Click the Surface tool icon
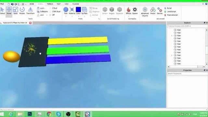Viewport: 208px width, 117px height. (84, 10)
